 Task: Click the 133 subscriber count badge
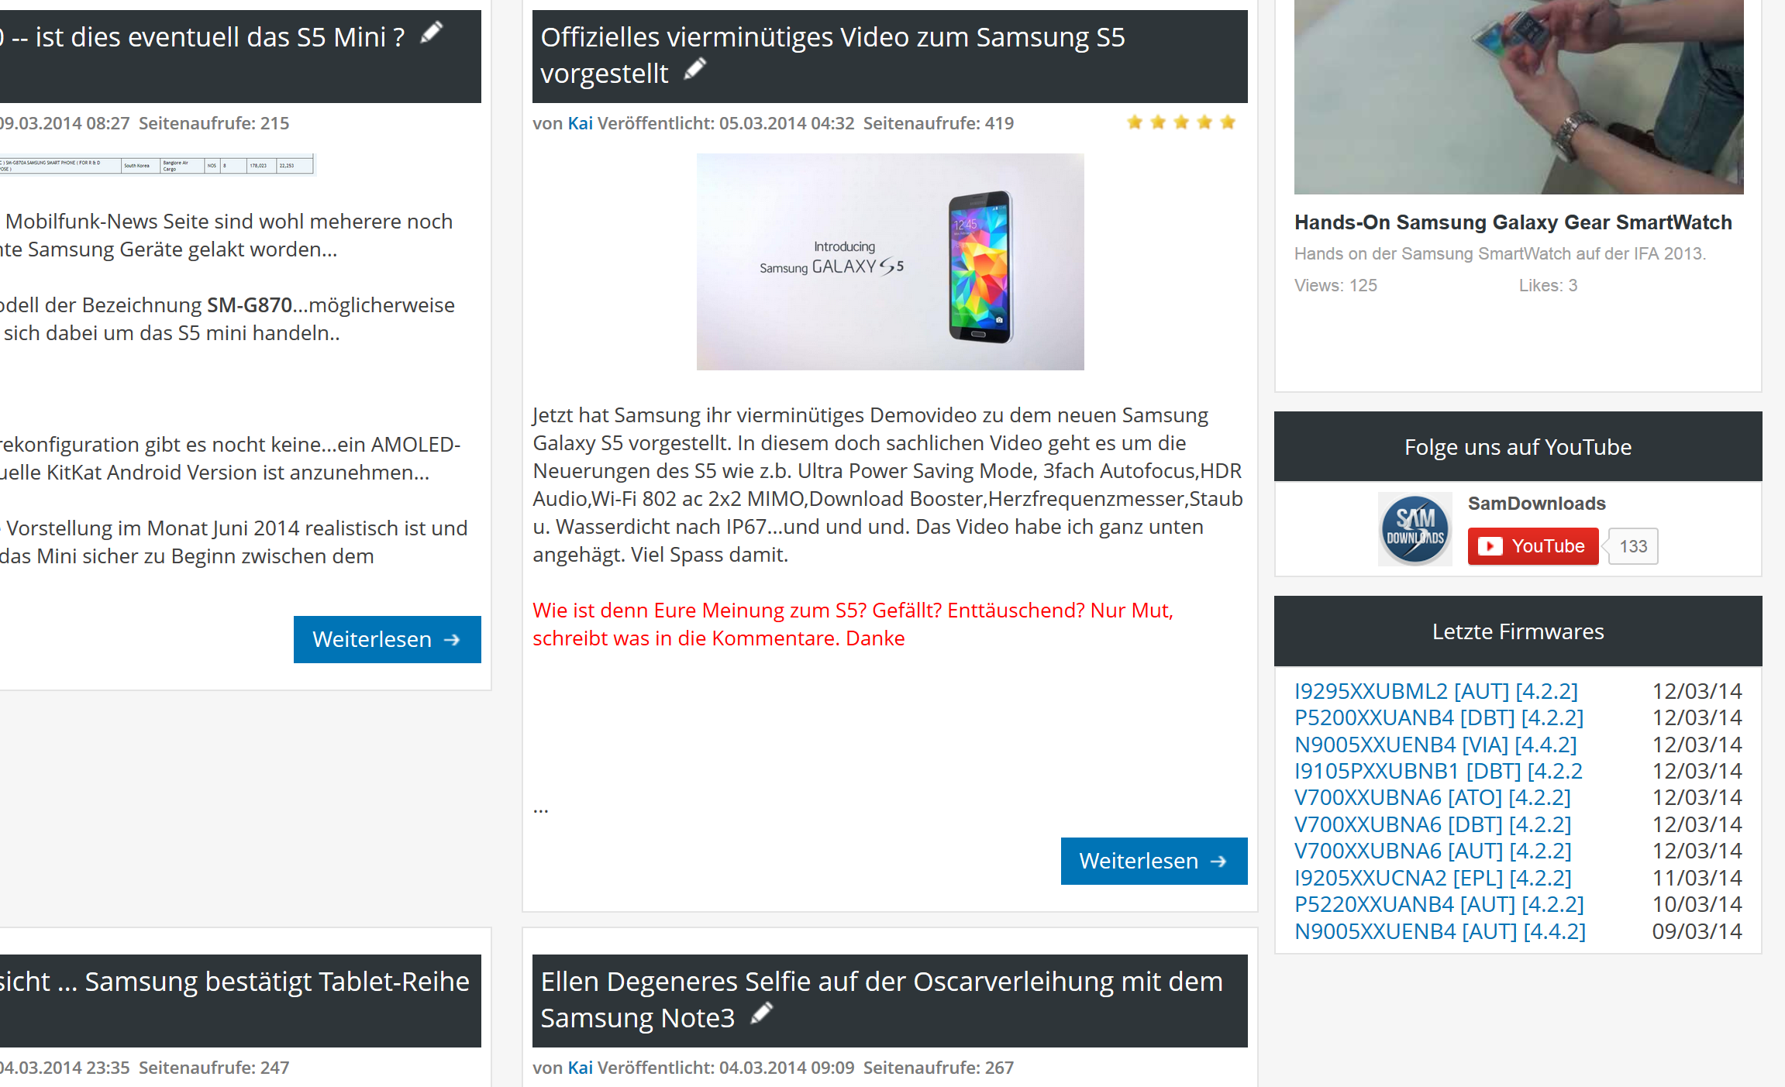[x=1633, y=546]
